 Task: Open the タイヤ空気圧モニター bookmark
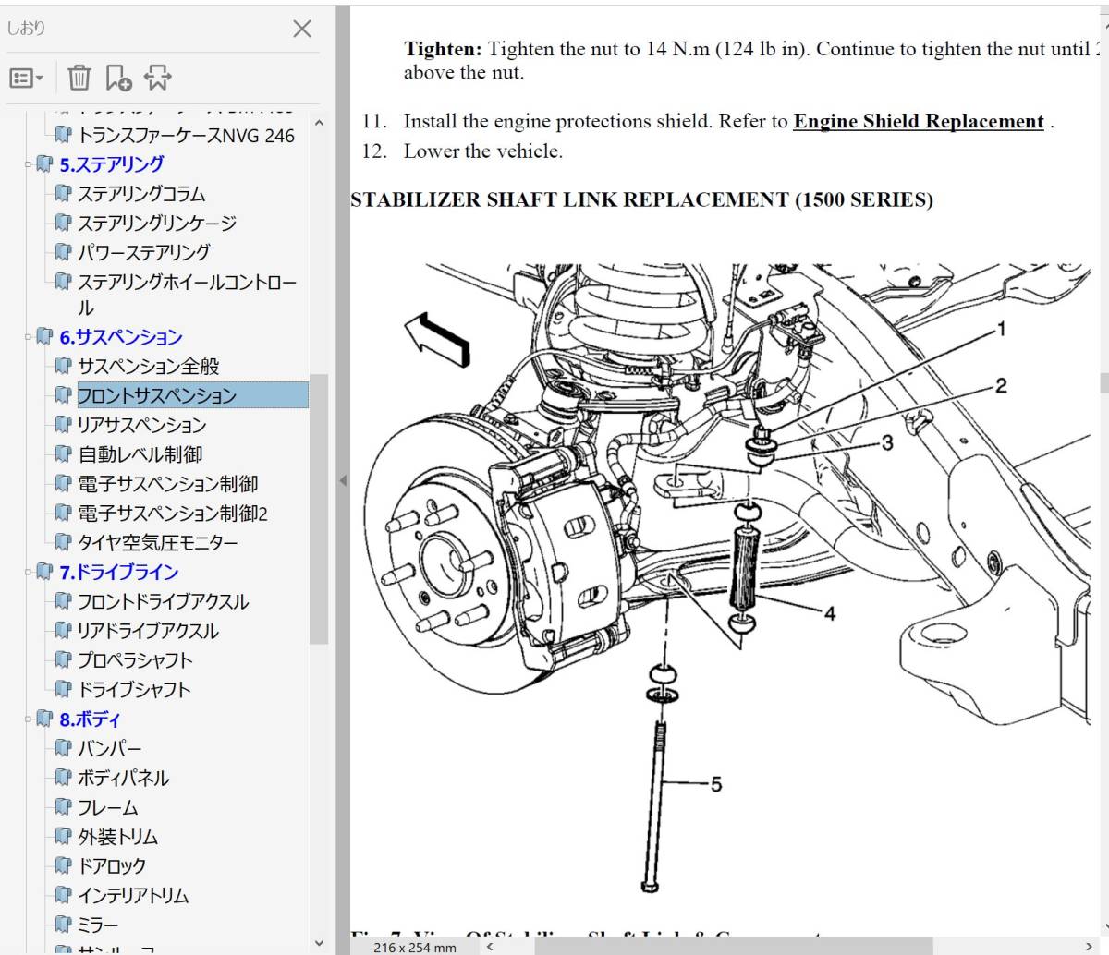pyautogui.click(x=157, y=543)
